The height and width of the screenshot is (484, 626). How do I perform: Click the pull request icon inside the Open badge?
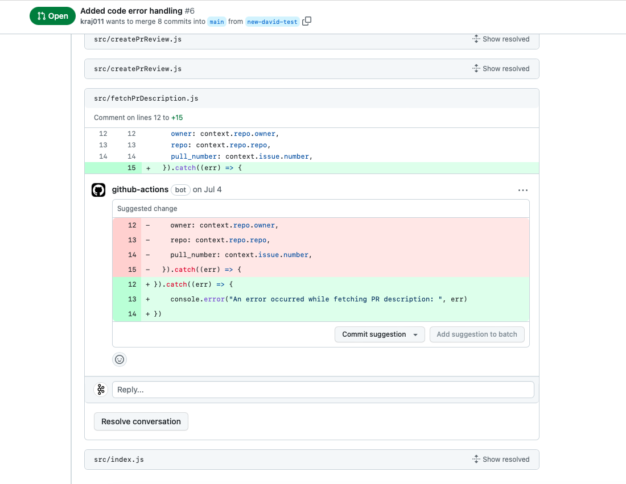tap(41, 16)
